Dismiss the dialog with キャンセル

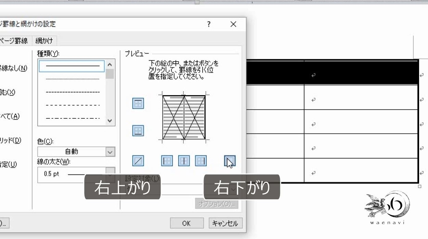pyautogui.click(x=225, y=223)
